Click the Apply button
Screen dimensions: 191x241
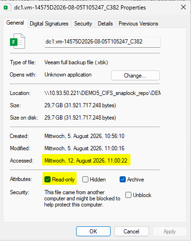(x=170, y=232)
